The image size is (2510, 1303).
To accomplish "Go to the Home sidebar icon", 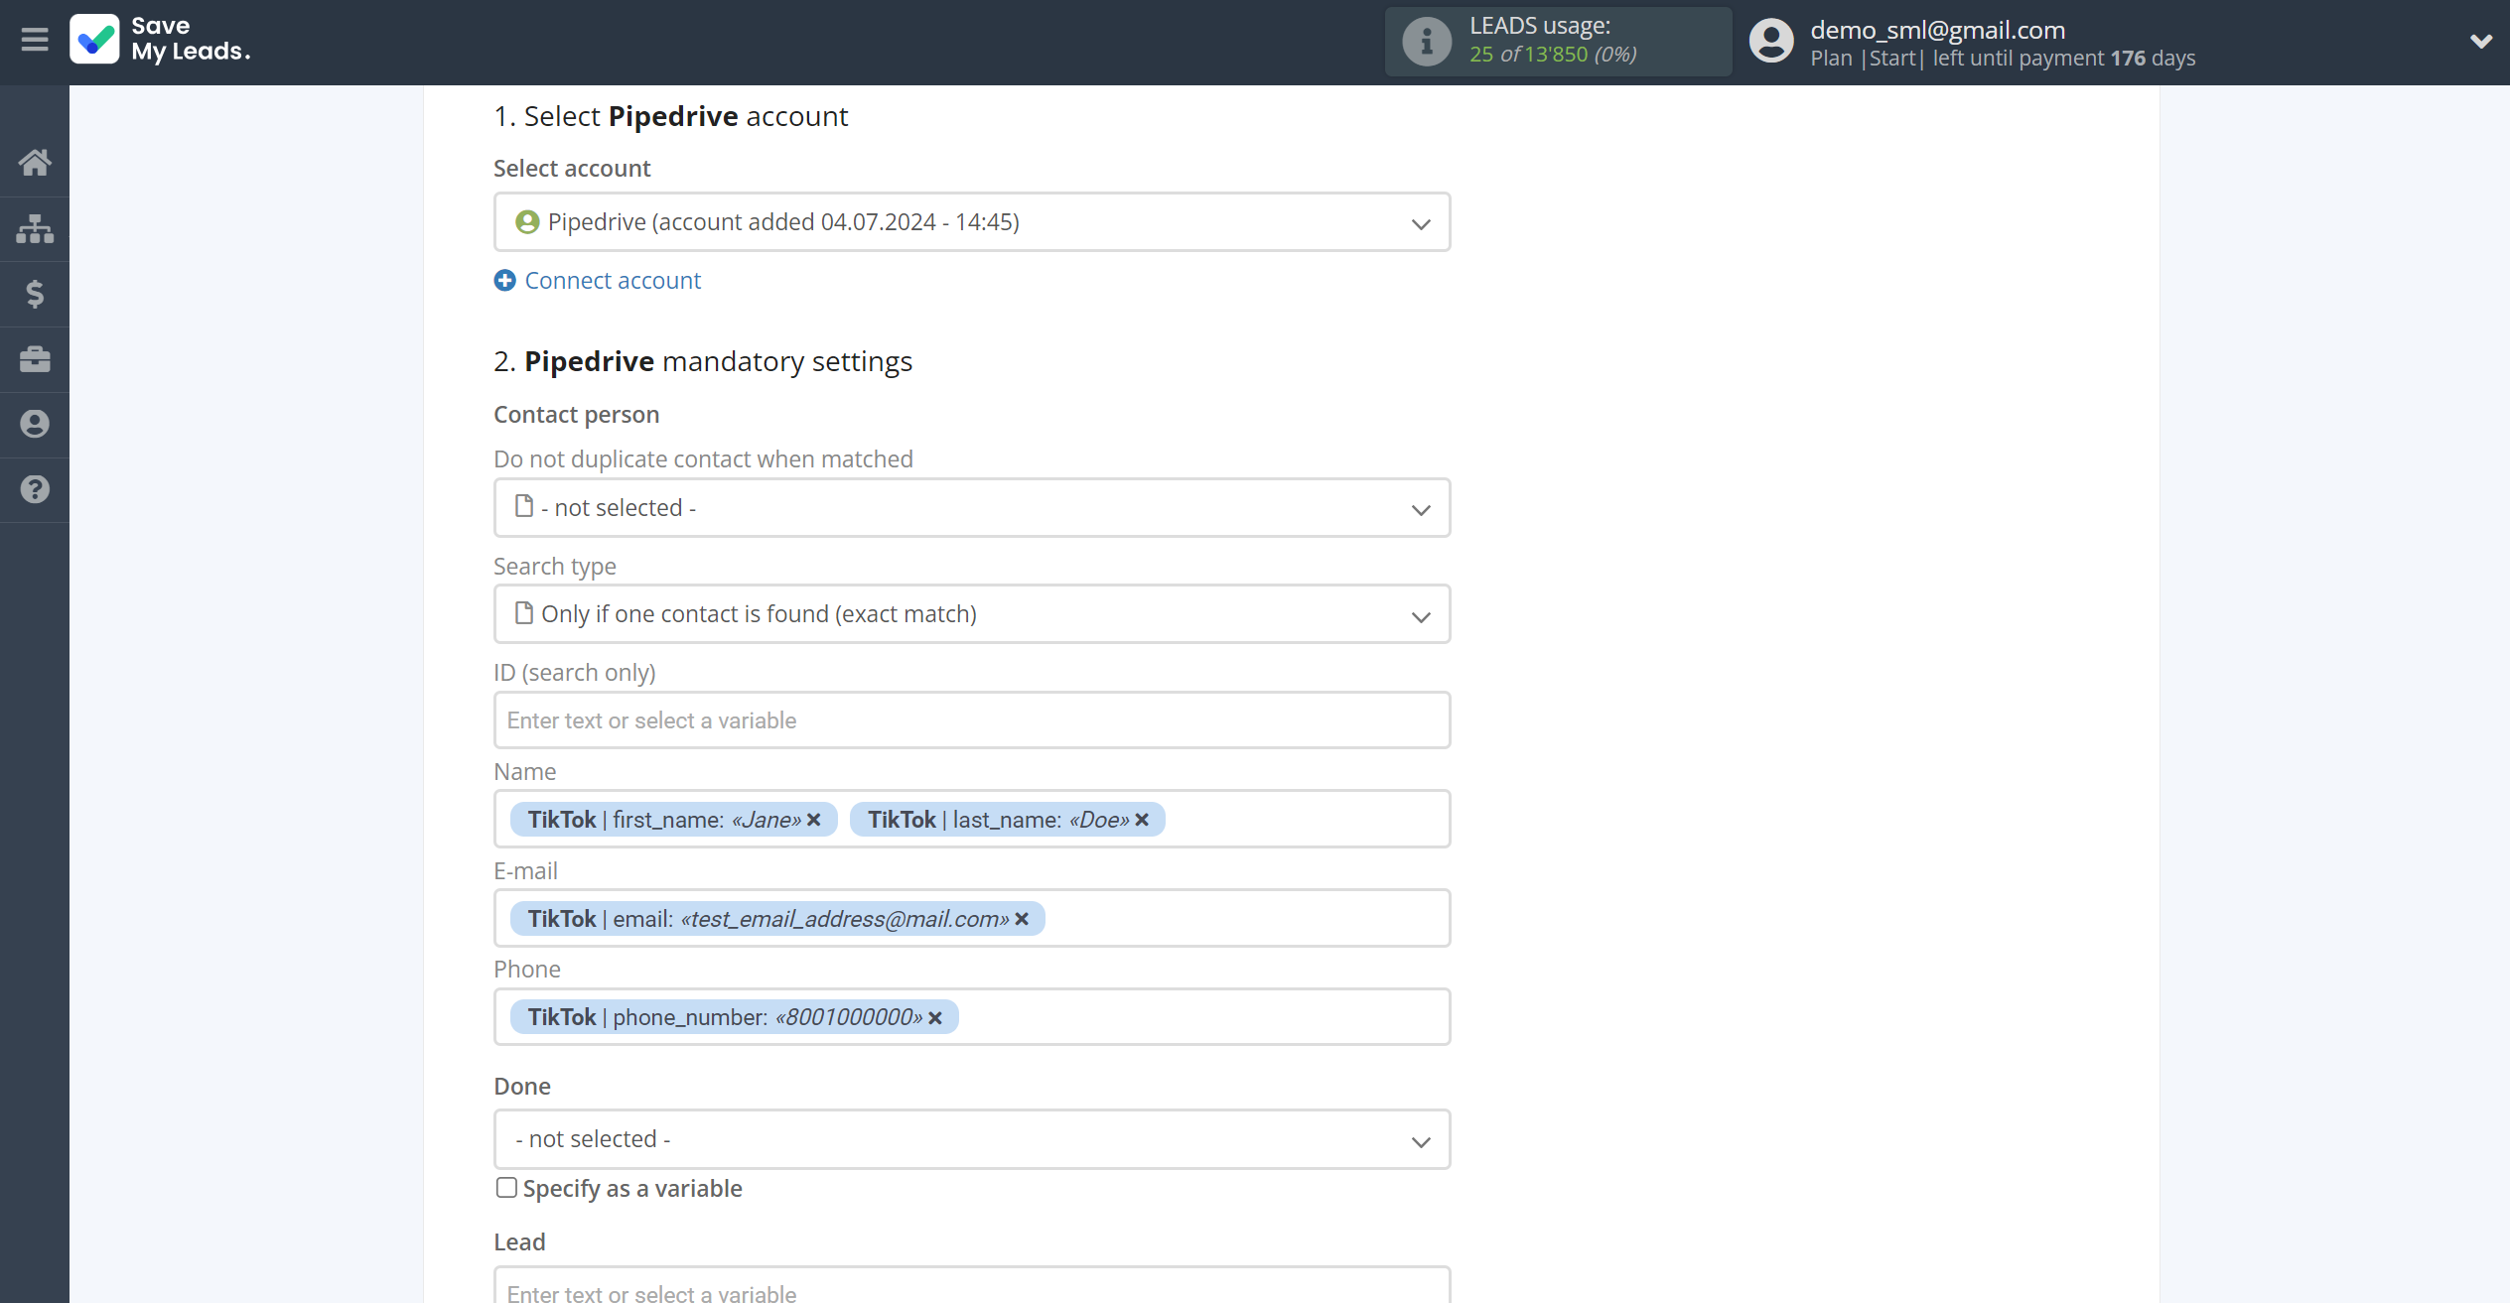I will coord(35,163).
